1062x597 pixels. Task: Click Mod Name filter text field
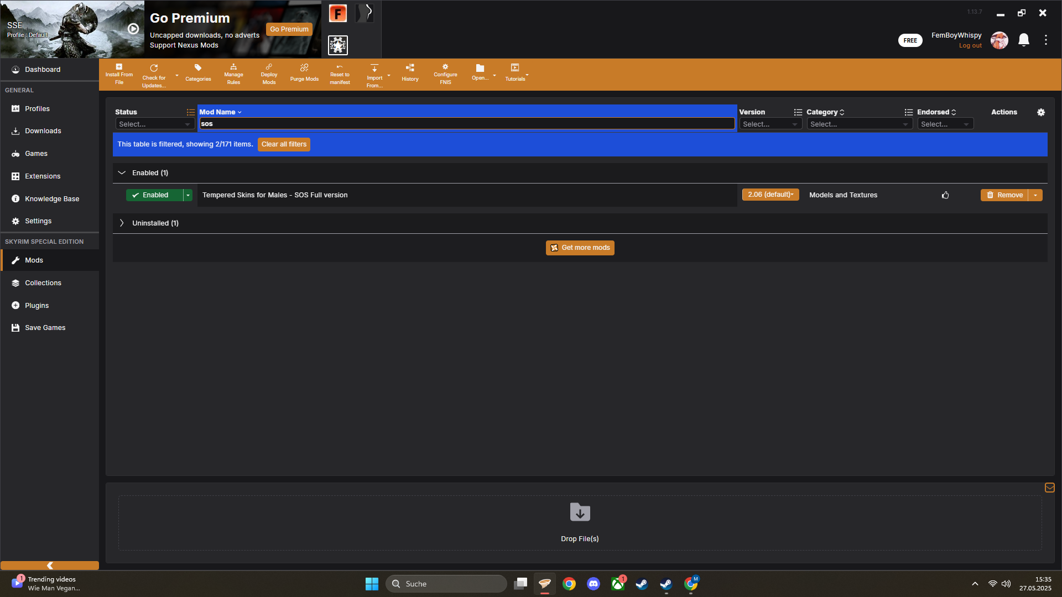click(x=467, y=124)
